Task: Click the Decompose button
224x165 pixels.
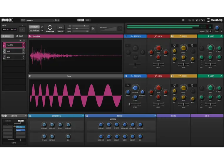Action: coord(34,31)
